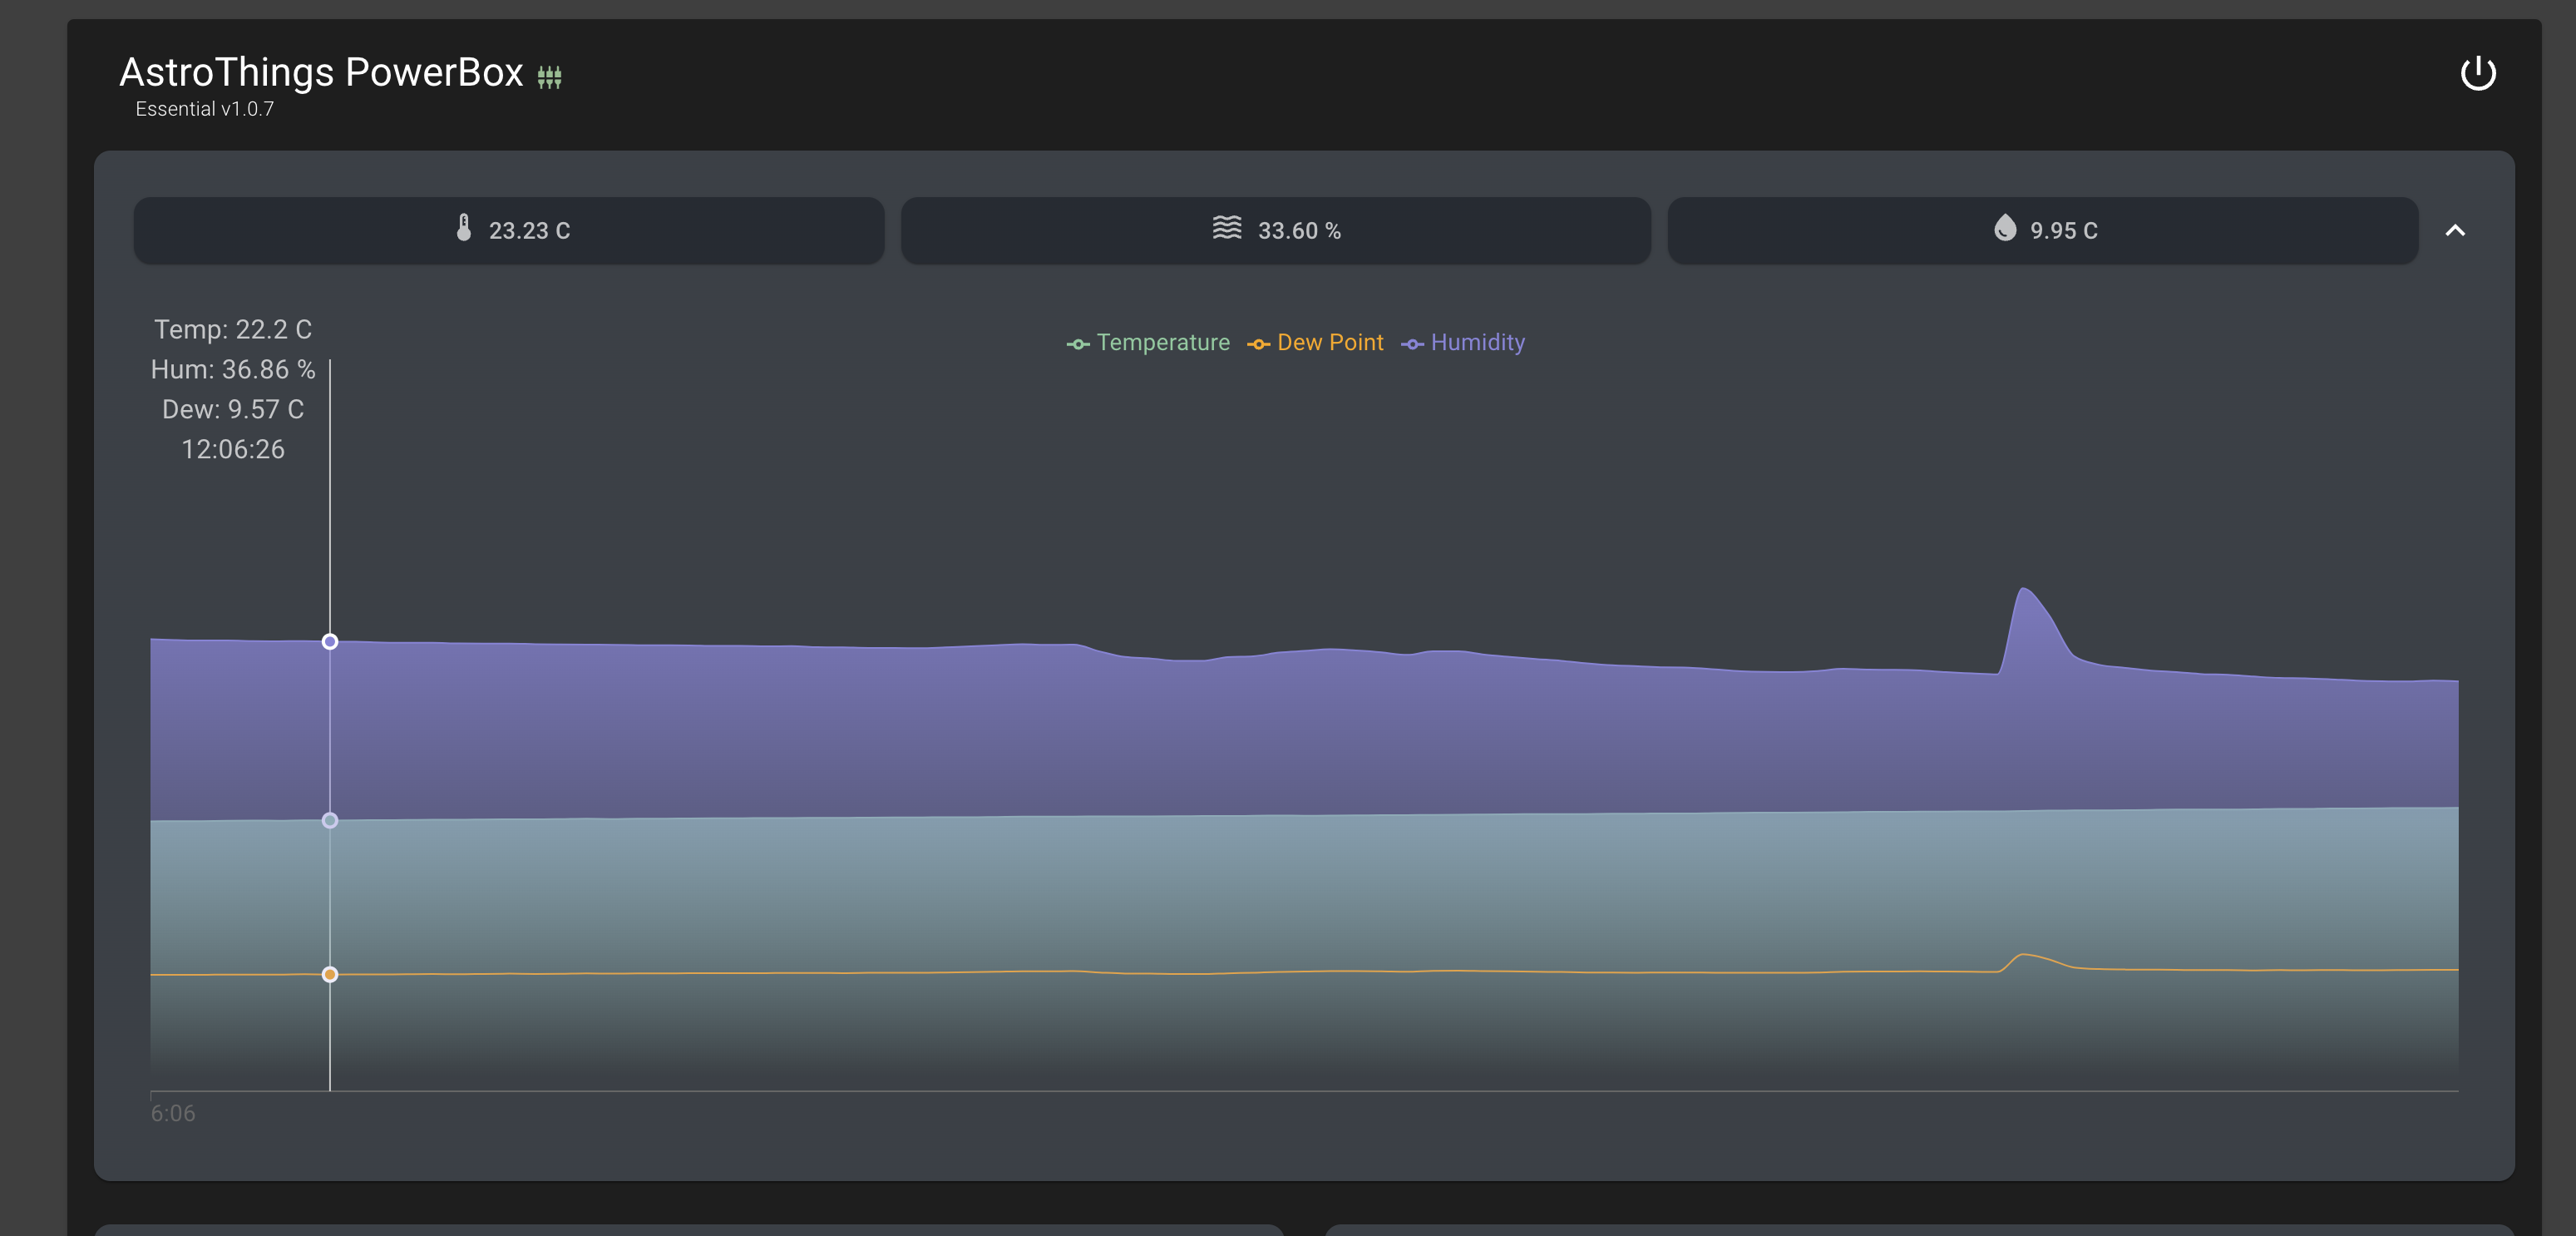Click the AstroThings PowerBox title
Image resolution: width=2576 pixels, height=1236 pixels.
coord(321,72)
